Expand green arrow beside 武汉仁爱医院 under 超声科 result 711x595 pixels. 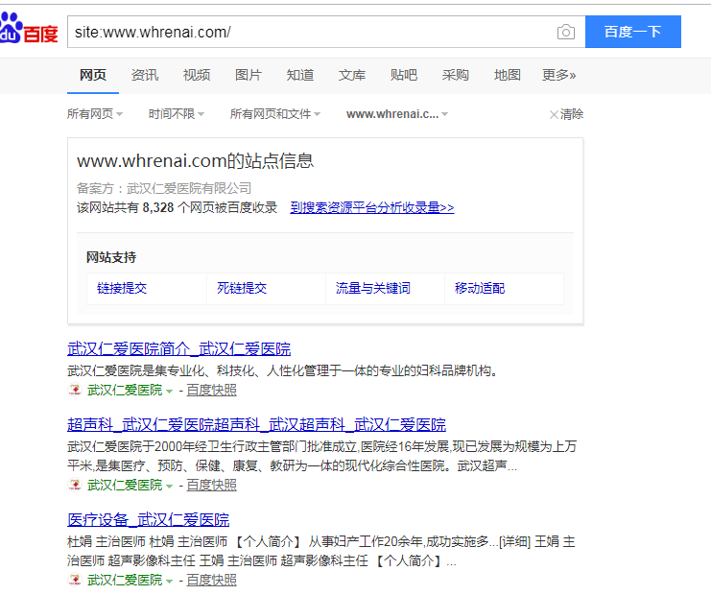coord(169,486)
